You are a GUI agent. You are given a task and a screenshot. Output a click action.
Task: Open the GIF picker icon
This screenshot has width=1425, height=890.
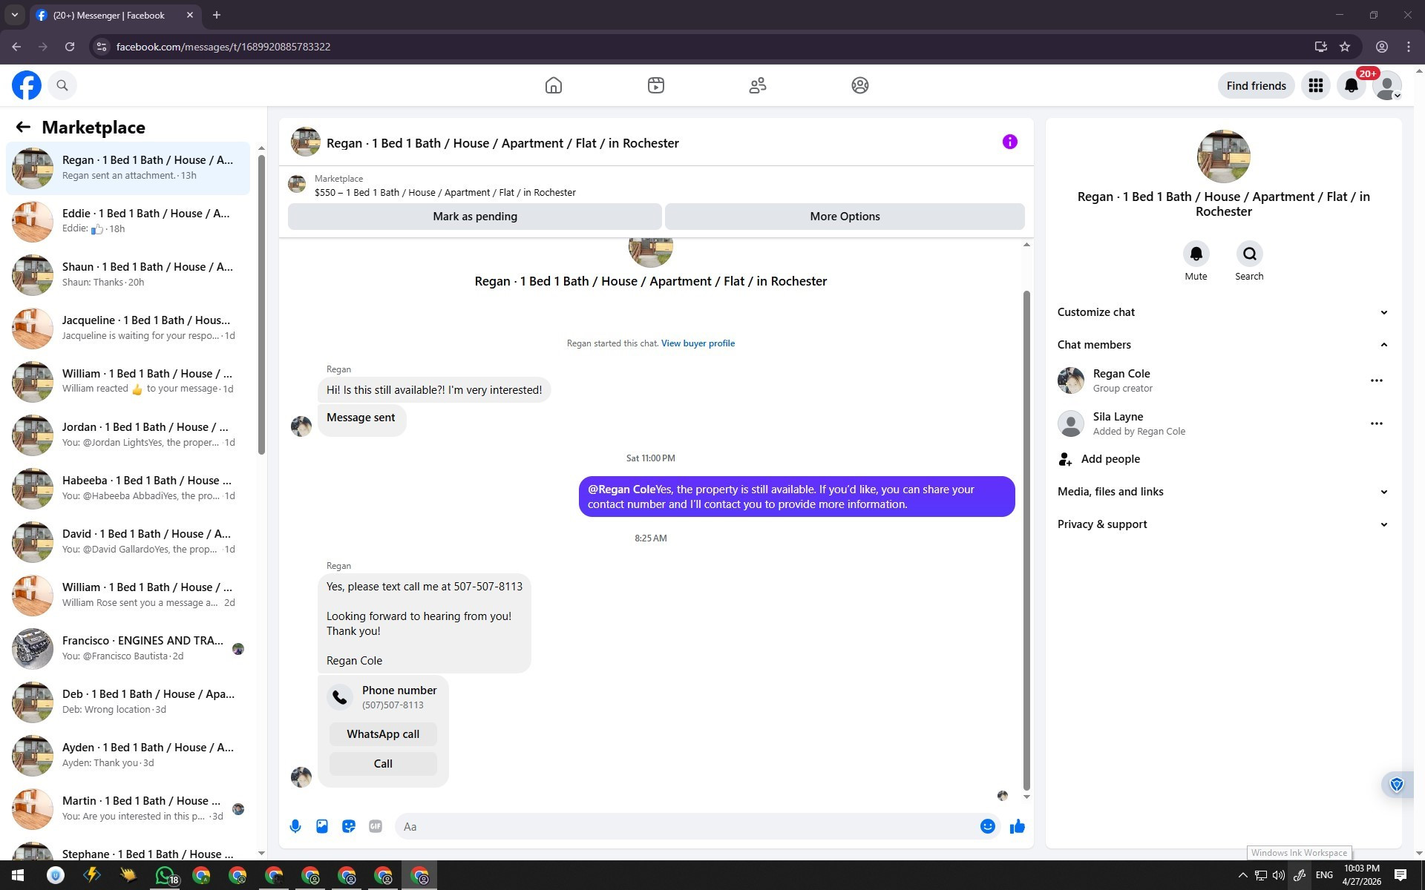pyautogui.click(x=376, y=826)
